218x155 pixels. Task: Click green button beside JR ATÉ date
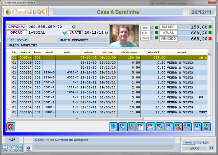106,33
